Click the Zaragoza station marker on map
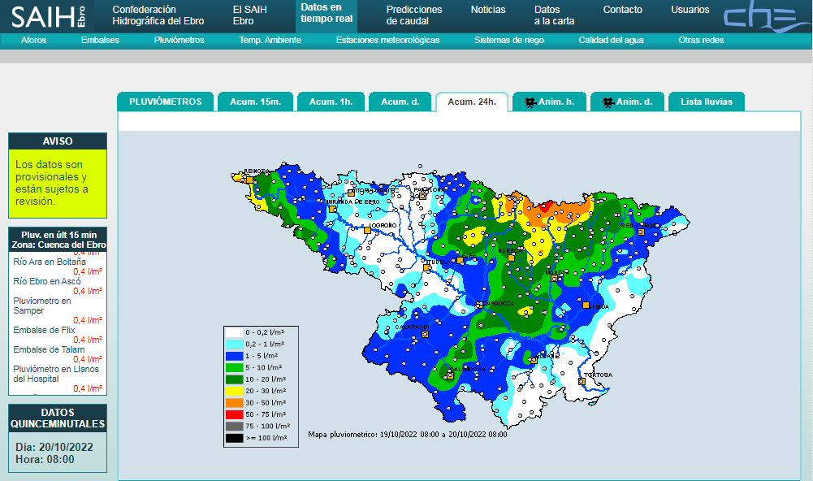This screenshot has height=481, width=813. [480, 305]
